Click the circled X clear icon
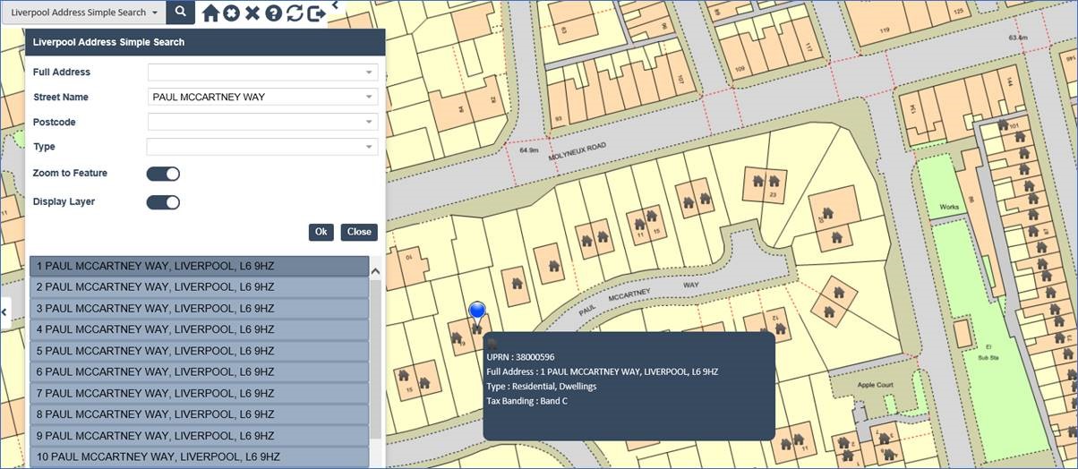This screenshot has width=1078, height=469. (x=232, y=13)
